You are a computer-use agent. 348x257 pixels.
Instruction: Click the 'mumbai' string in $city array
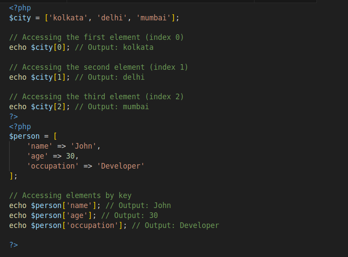(153, 18)
